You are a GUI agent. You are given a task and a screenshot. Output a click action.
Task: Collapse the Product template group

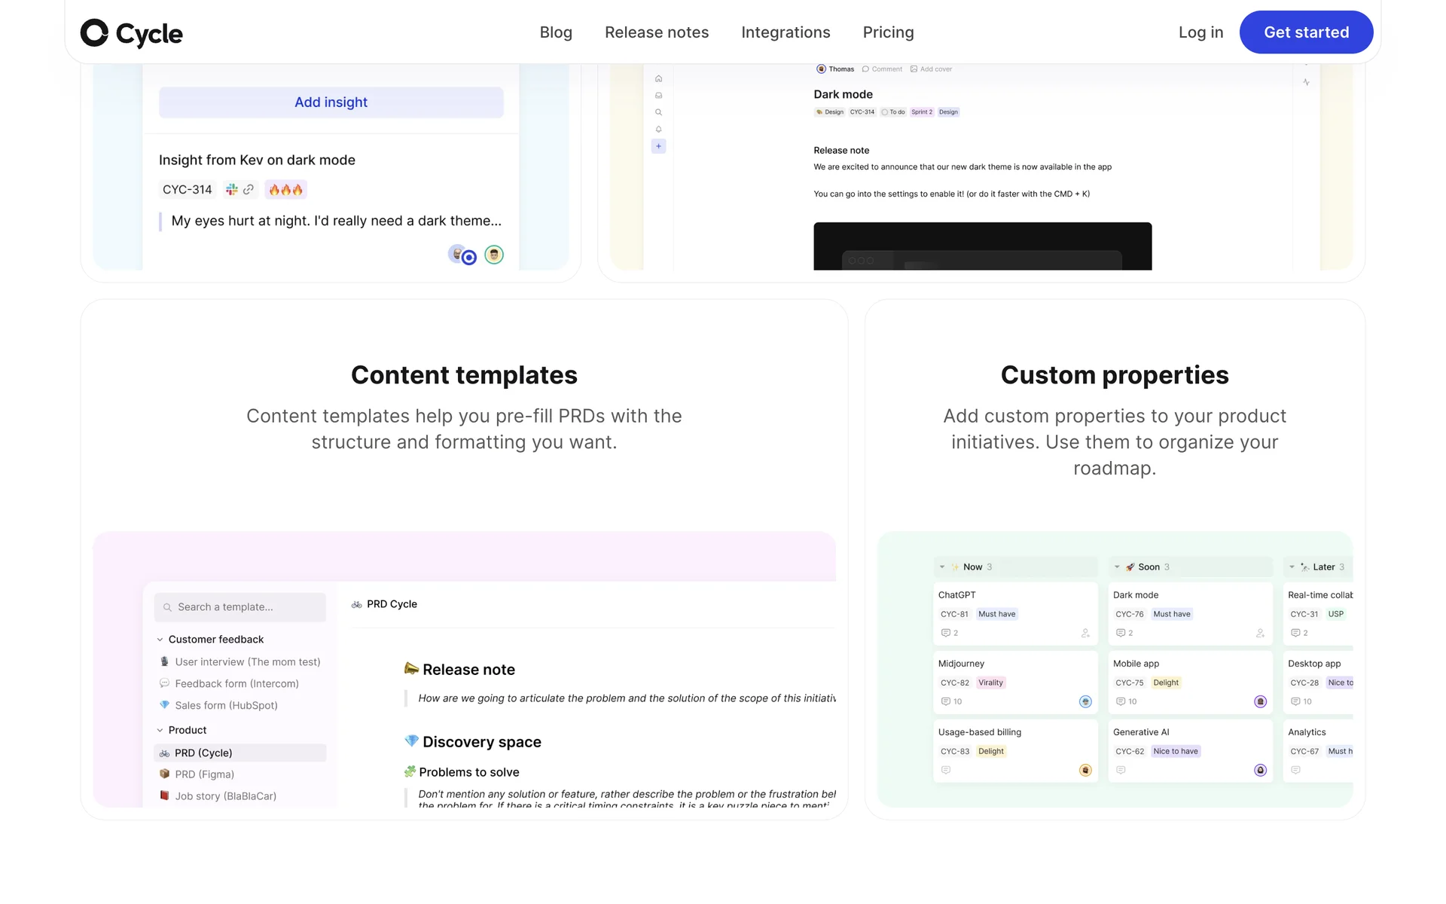coord(160,730)
